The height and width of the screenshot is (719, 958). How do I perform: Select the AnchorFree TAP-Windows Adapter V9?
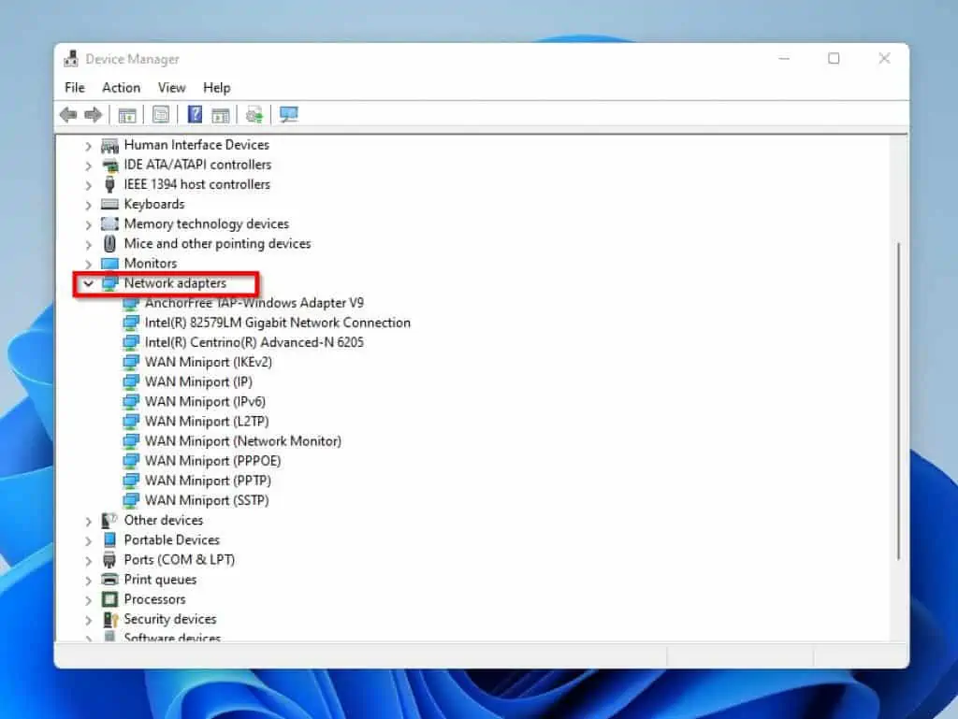(x=254, y=303)
